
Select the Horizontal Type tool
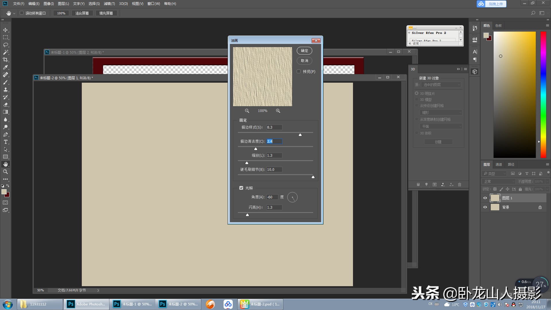point(5,142)
